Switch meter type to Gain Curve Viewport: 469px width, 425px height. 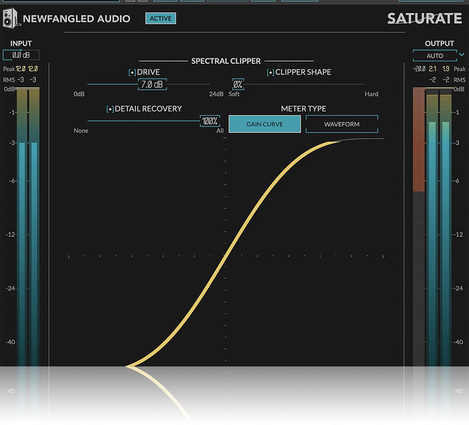264,124
